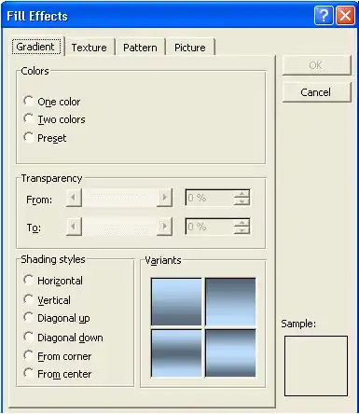The height and width of the screenshot is (414, 359).
Task: Select Diagonal up shading style
Action: click(28, 317)
